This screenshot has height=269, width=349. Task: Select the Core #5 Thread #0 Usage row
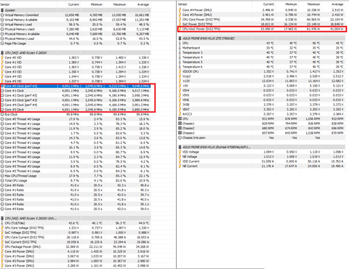point(76,166)
